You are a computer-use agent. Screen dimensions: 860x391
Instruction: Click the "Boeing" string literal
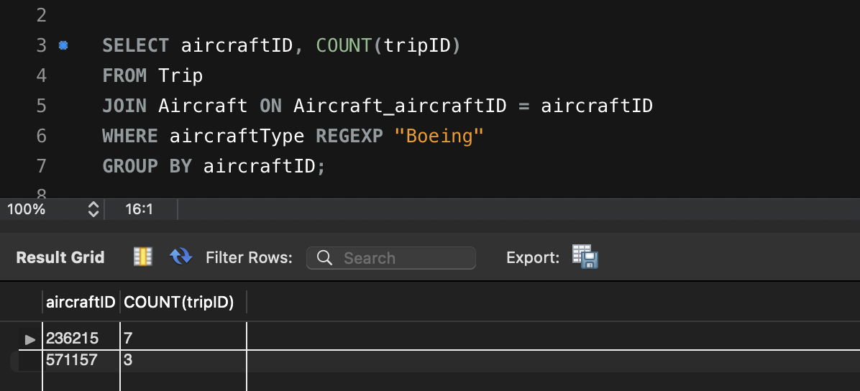tap(439, 136)
